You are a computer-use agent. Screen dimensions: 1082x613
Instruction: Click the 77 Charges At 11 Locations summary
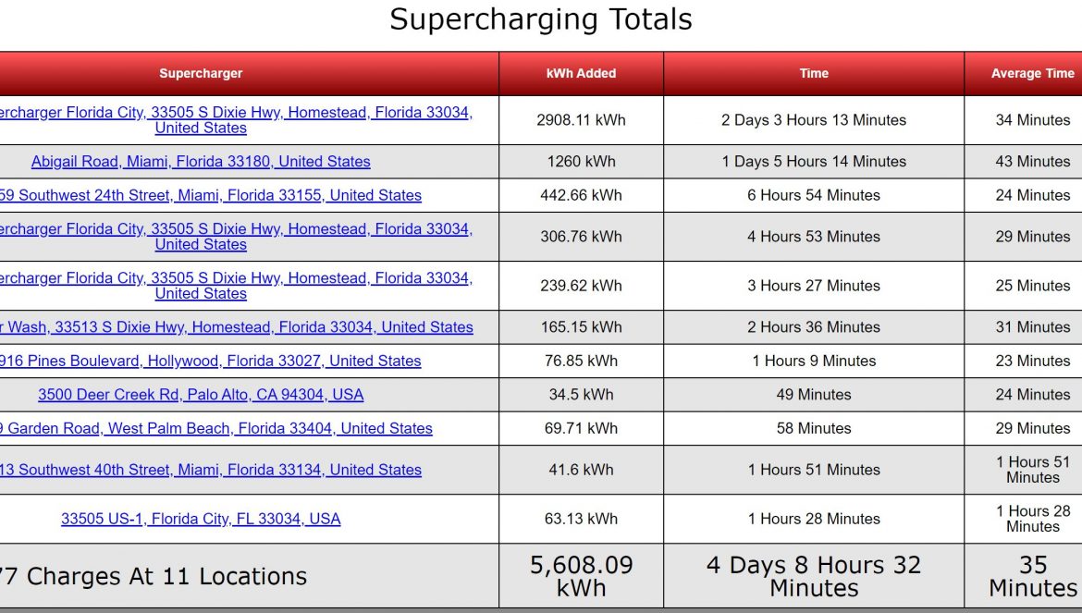tap(154, 576)
